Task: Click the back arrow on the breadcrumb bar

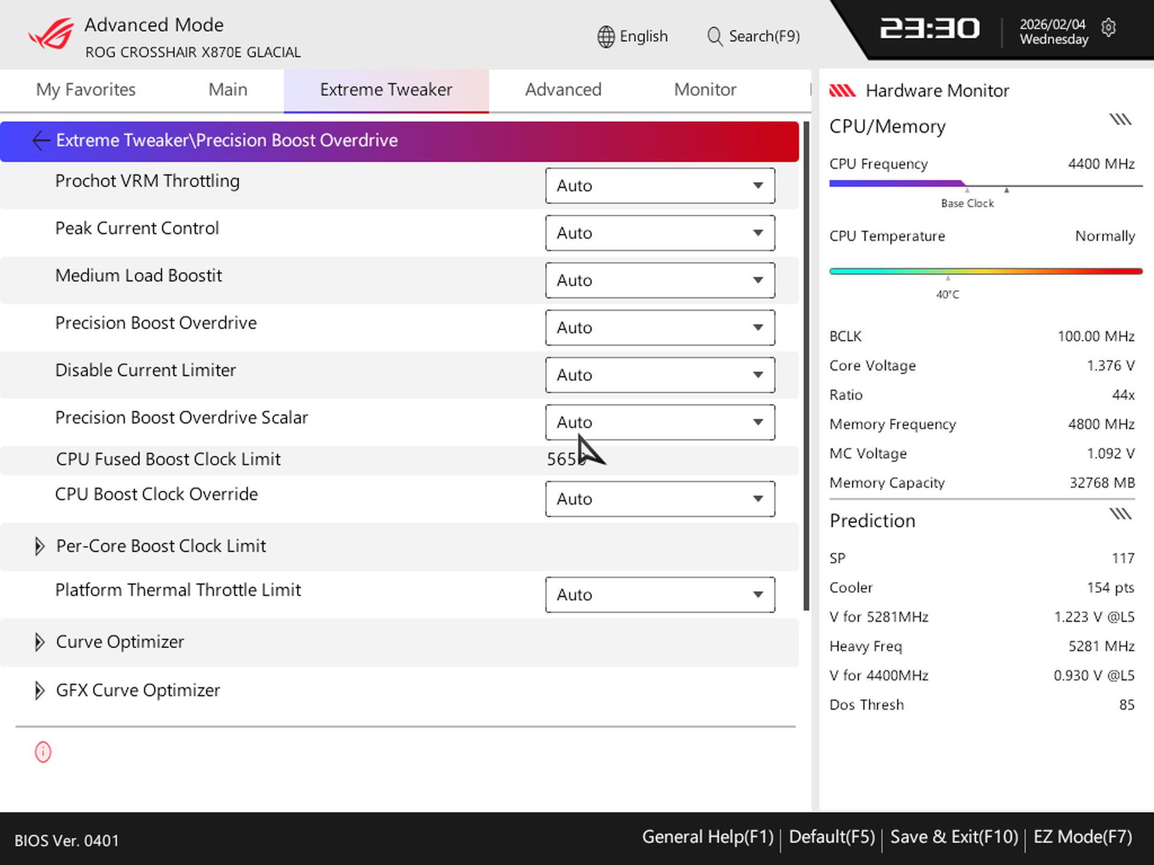Action: coord(40,141)
